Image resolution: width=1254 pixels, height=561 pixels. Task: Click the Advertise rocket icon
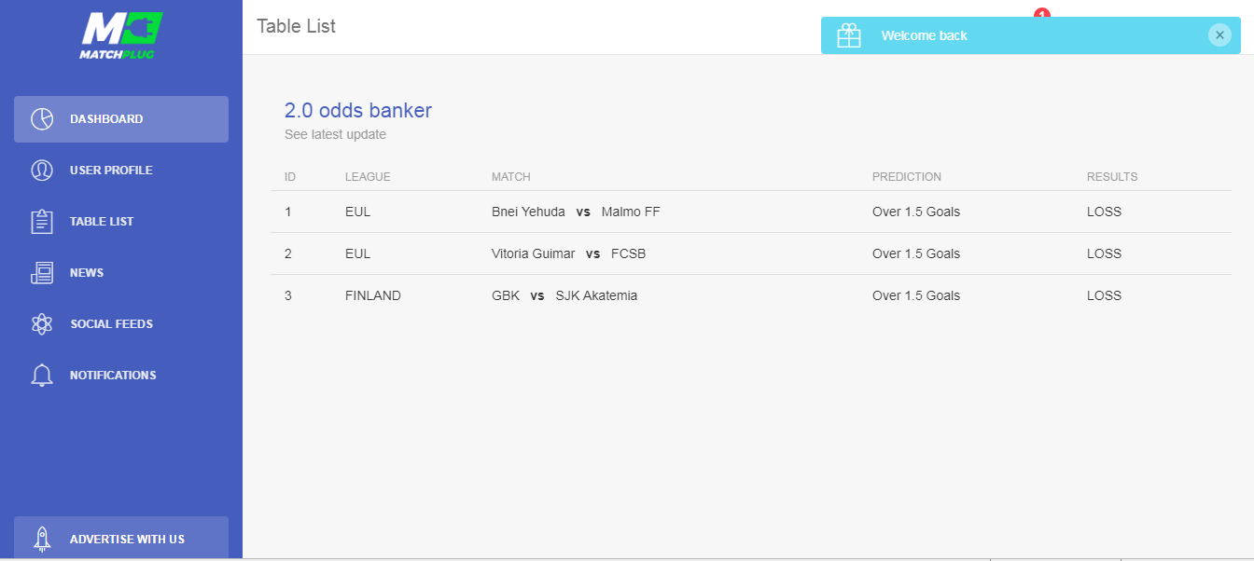tap(42, 539)
